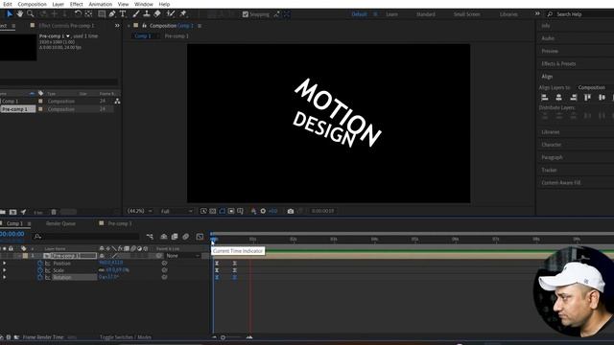The image size is (614, 345).
Task: Click the new composition icon in Project panel
Action: tap(12, 212)
